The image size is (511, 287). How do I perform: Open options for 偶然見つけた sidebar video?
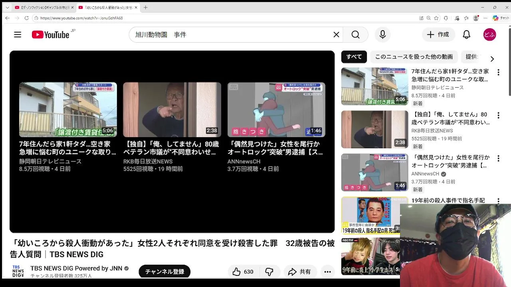pyautogui.click(x=498, y=158)
